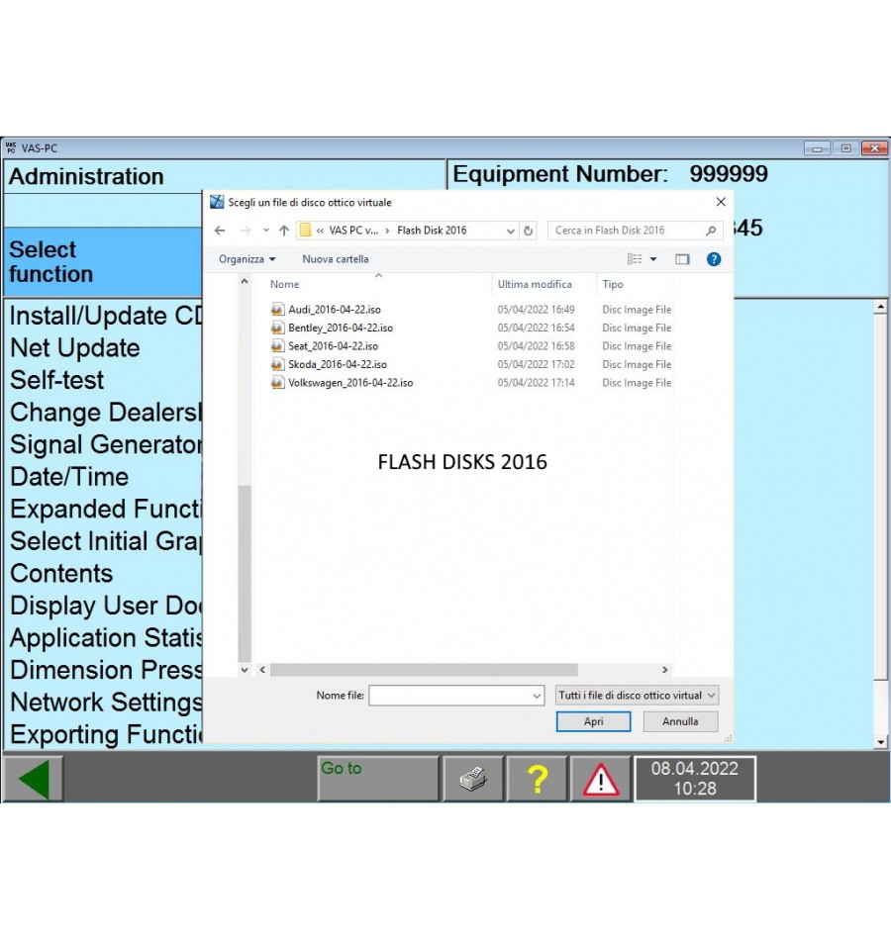The image size is (891, 940).
Task: Click the printer icon in VAS-PC toolbar
Action: [x=473, y=779]
